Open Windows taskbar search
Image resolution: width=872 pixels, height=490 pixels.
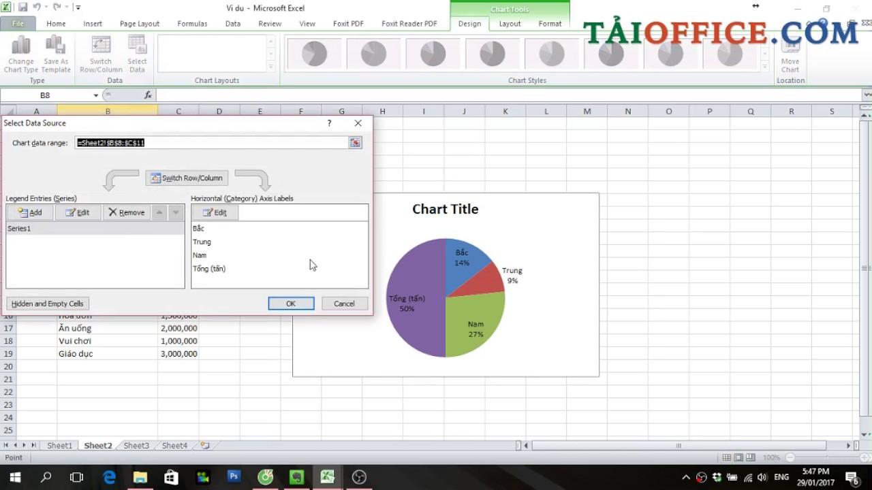(46, 477)
